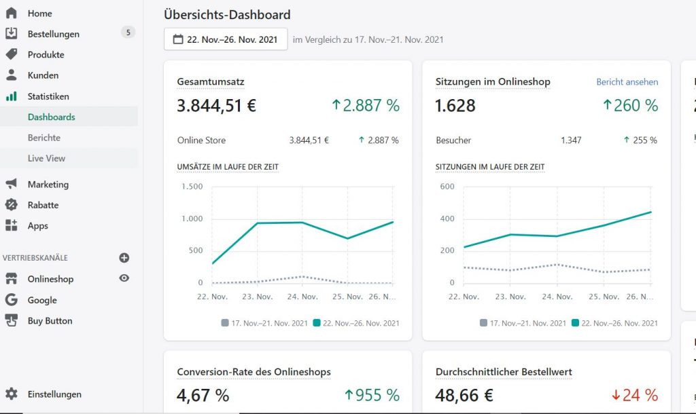Image resolution: width=696 pixels, height=414 pixels.
Task: Click the Statistiken bar chart icon
Action: click(x=11, y=96)
